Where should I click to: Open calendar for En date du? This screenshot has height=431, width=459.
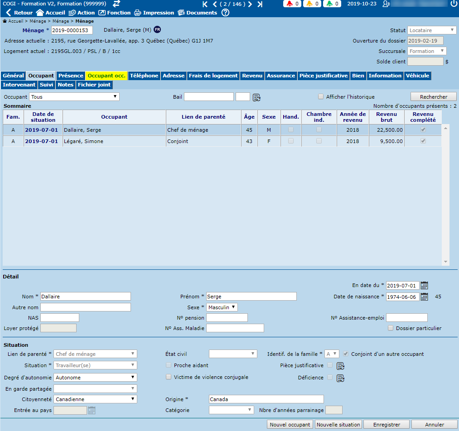[424, 285]
